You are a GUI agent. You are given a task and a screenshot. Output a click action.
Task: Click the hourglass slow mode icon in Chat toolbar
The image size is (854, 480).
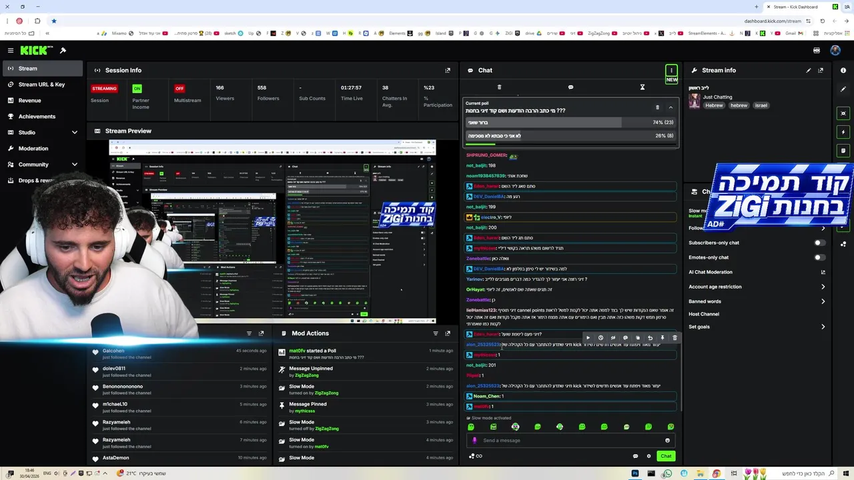643,87
